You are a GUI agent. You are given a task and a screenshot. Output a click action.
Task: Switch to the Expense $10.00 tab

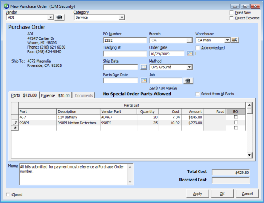coord(55,95)
